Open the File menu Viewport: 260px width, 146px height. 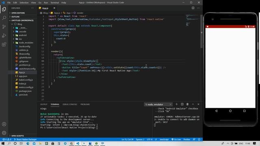pos(9,3)
